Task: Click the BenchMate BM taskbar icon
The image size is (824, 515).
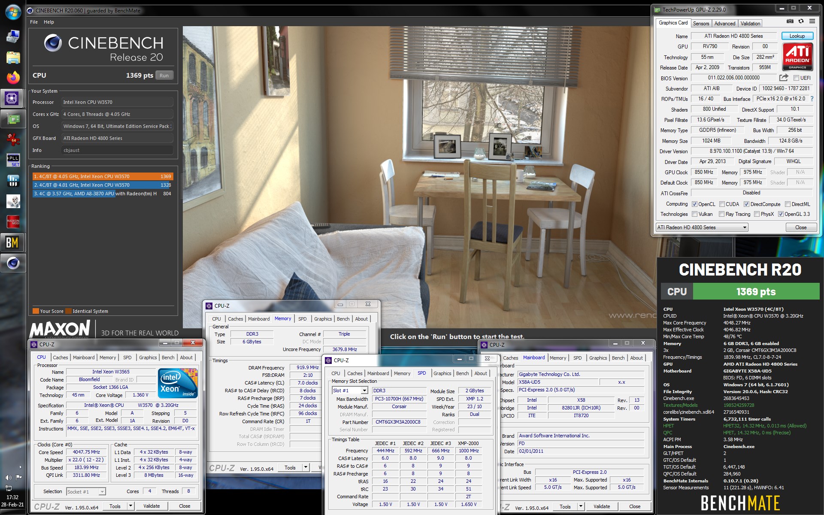Action: [12, 242]
